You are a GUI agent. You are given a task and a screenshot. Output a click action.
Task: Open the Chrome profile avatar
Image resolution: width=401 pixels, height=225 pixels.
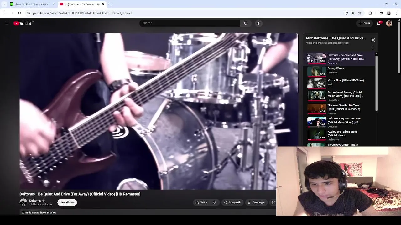(x=389, y=13)
